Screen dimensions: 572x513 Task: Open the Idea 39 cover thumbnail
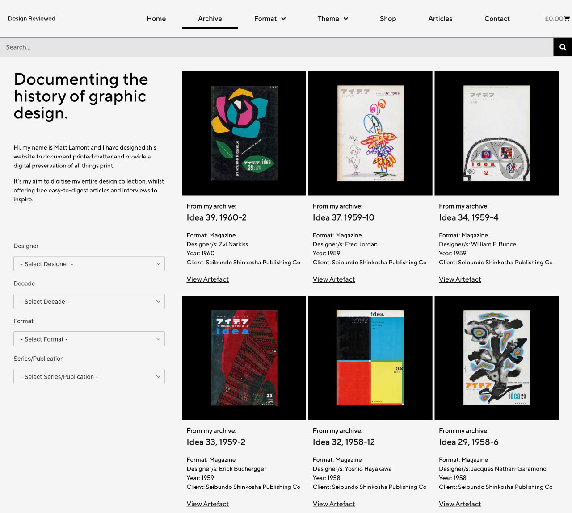pyautogui.click(x=244, y=133)
